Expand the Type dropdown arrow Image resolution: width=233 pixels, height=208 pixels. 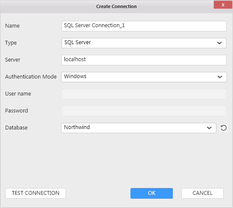(x=219, y=43)
